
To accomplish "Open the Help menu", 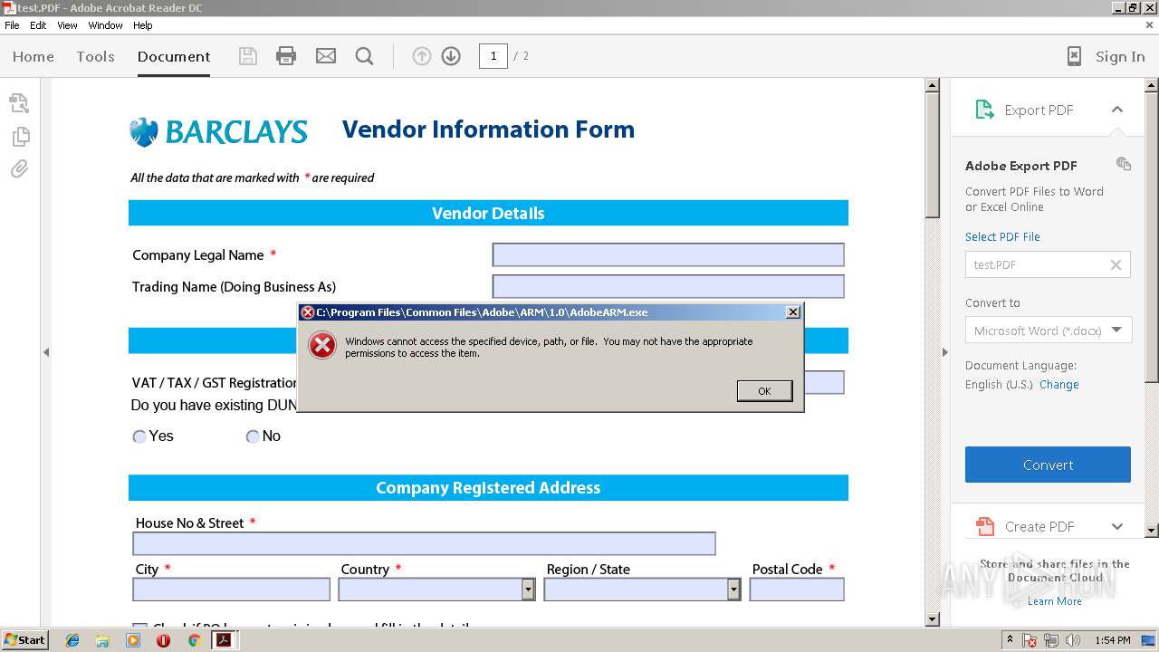I will pyautogui.click(x=143, y=25).
